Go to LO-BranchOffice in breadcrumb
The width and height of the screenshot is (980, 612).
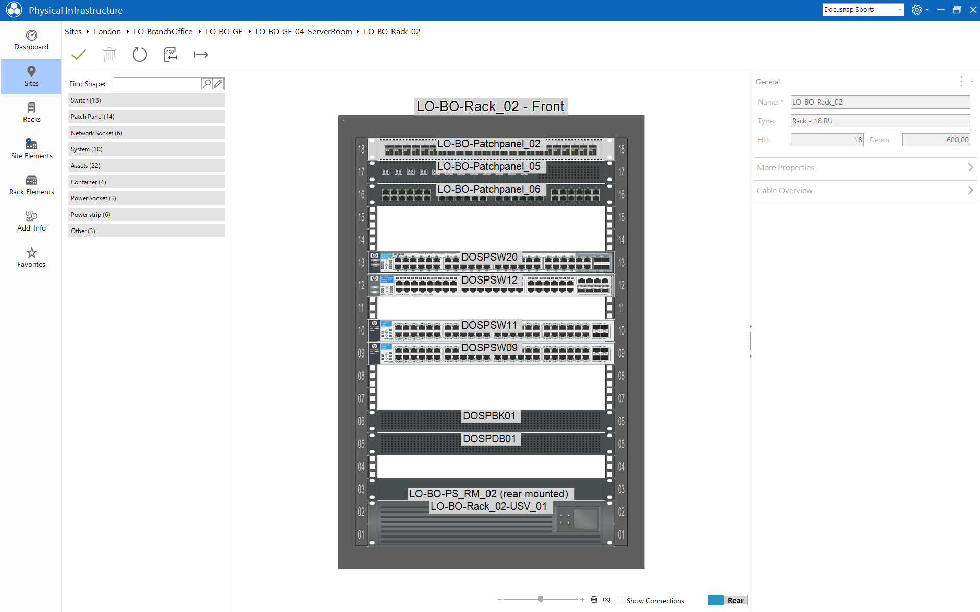click(x=163, y=32)
